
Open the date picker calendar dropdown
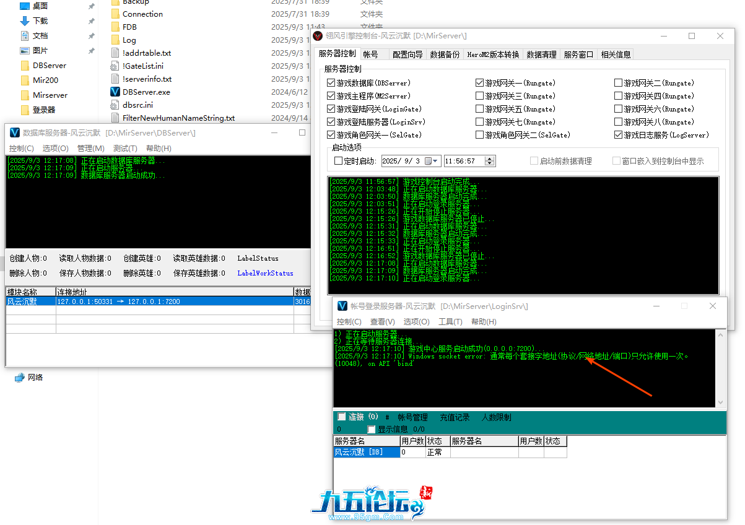point(432,161)
